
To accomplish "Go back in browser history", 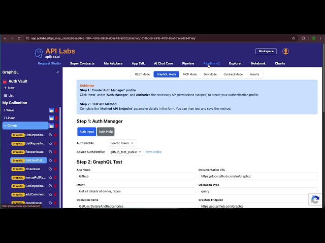I will pos(5,38).
